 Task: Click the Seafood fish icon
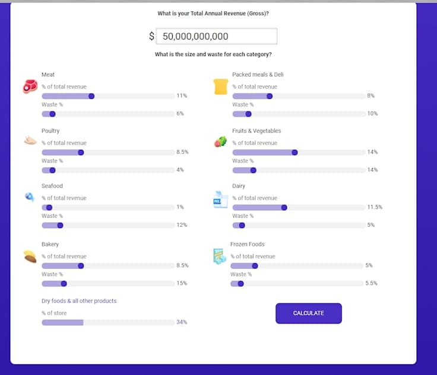pos(29,197)
